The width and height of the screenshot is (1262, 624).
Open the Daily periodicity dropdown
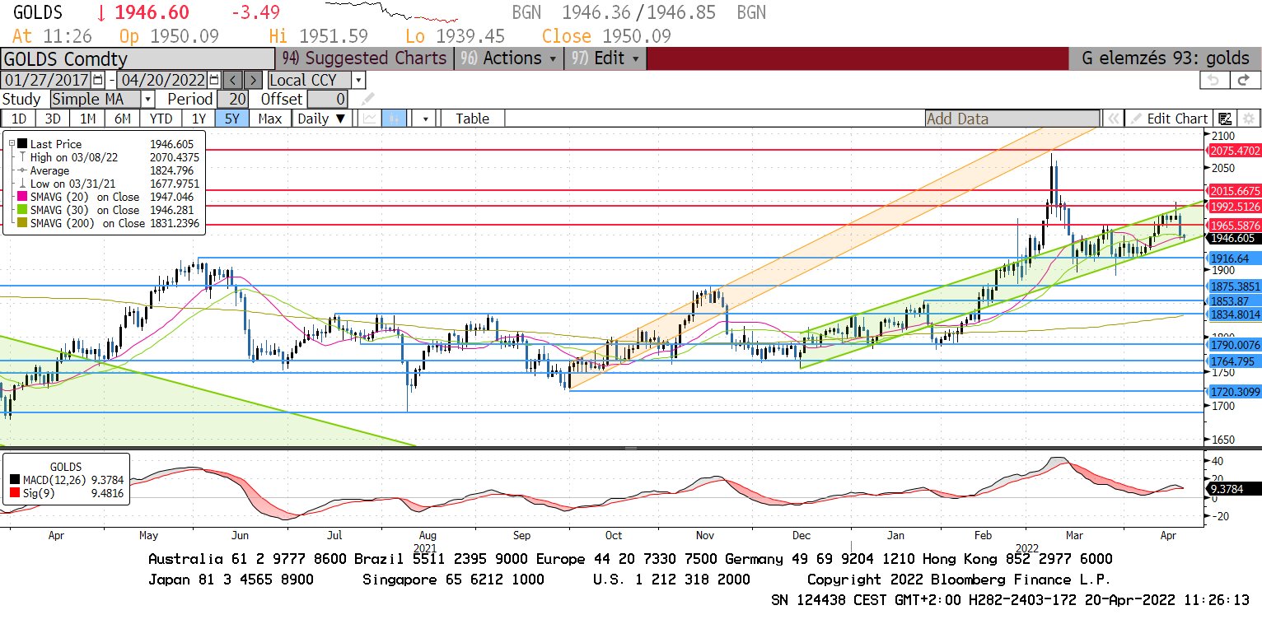pos(321,119)
